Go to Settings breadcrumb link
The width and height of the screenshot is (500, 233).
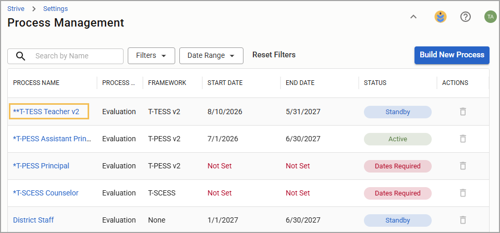tap(55, 9)
